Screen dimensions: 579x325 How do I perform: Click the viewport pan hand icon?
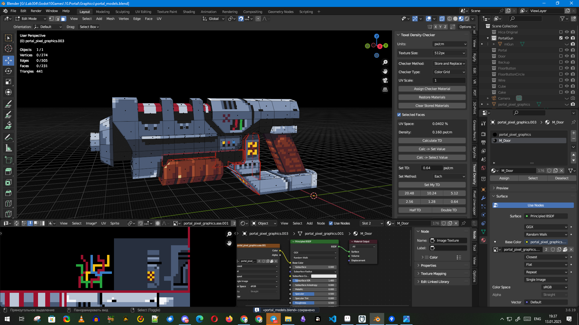coord(385,71)
